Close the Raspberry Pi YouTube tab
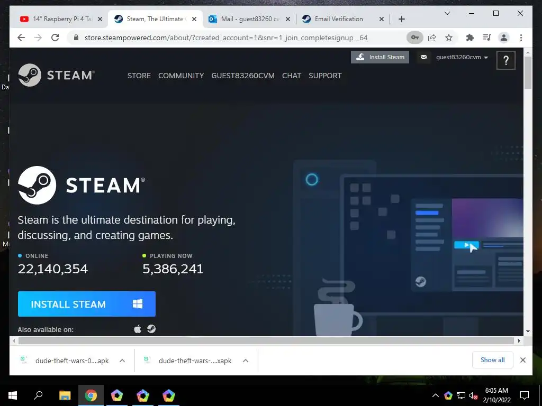Viewport: 542px width, 406px height. coord(100,19)
